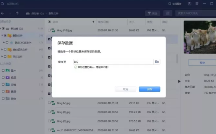Click into the Save To (保存至) path field

tap(113, 62)
